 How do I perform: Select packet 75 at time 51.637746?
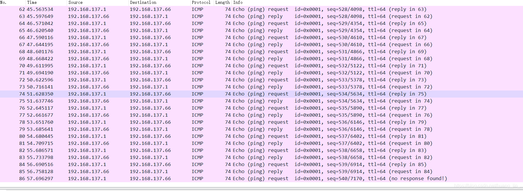[x=261, y=101]
